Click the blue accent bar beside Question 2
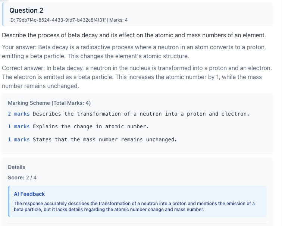The height and width of the screenshot is (226, 282). [x=3, y=14]
